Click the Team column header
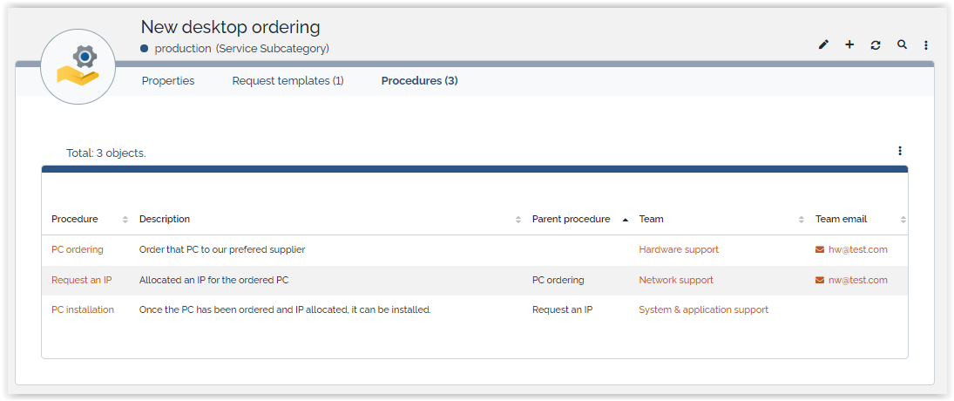The image size is (954, 401). tap(651, 219)
